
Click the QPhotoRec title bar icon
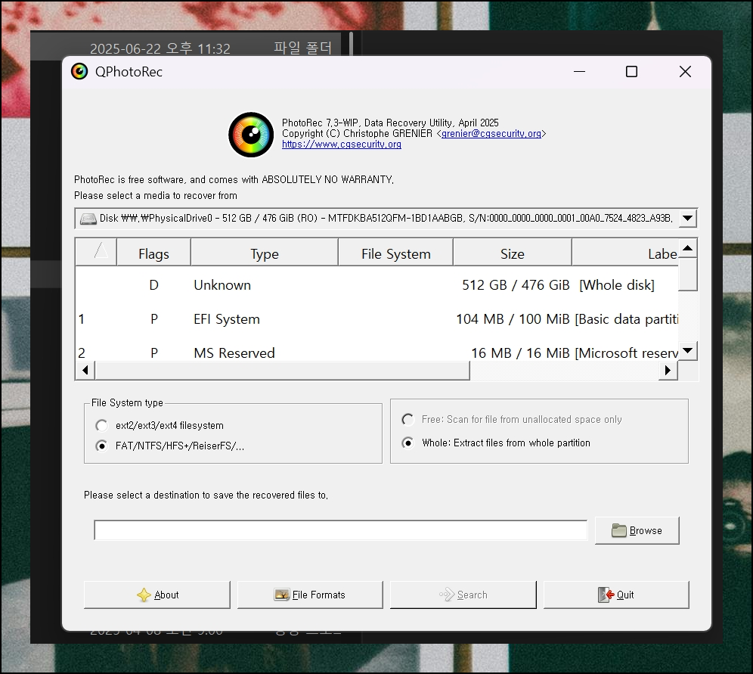(x=79, y=72)
